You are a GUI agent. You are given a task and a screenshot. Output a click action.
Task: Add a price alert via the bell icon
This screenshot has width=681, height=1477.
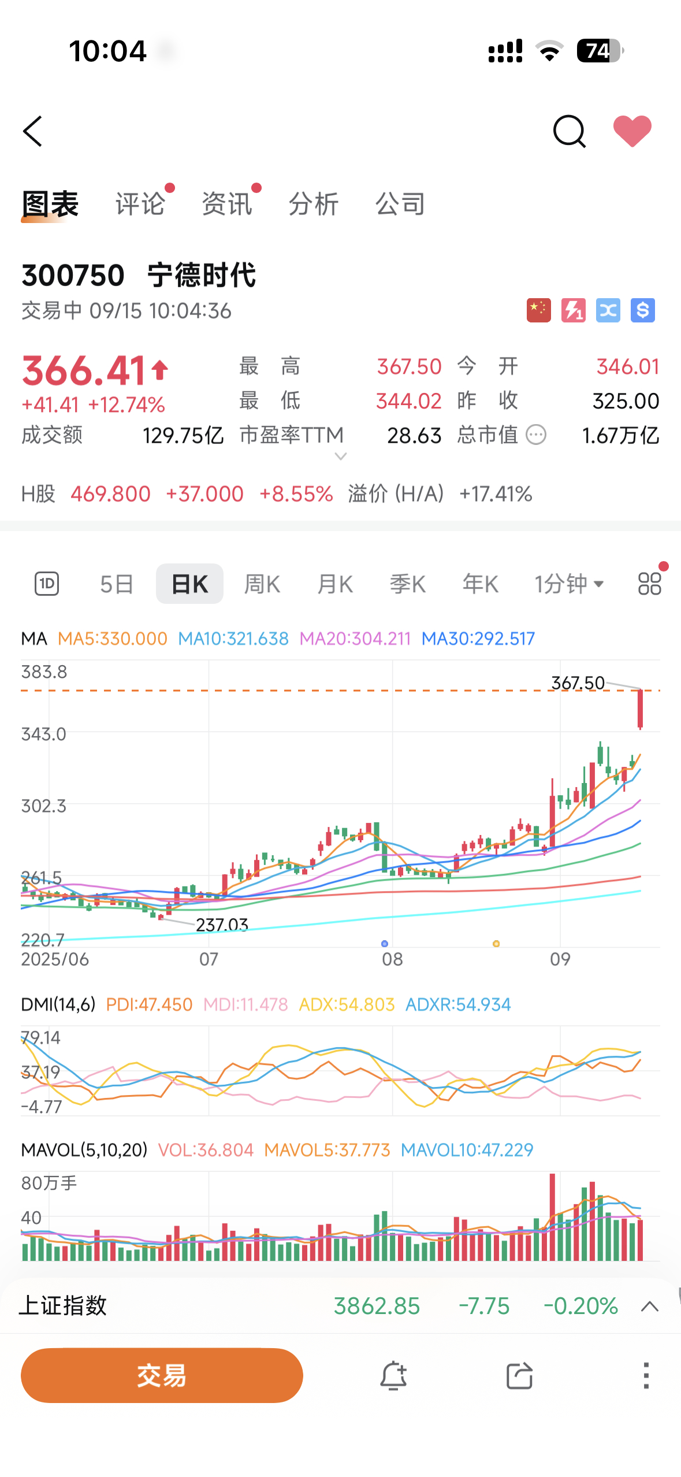pyautogui.click(x=393, y=1375)
